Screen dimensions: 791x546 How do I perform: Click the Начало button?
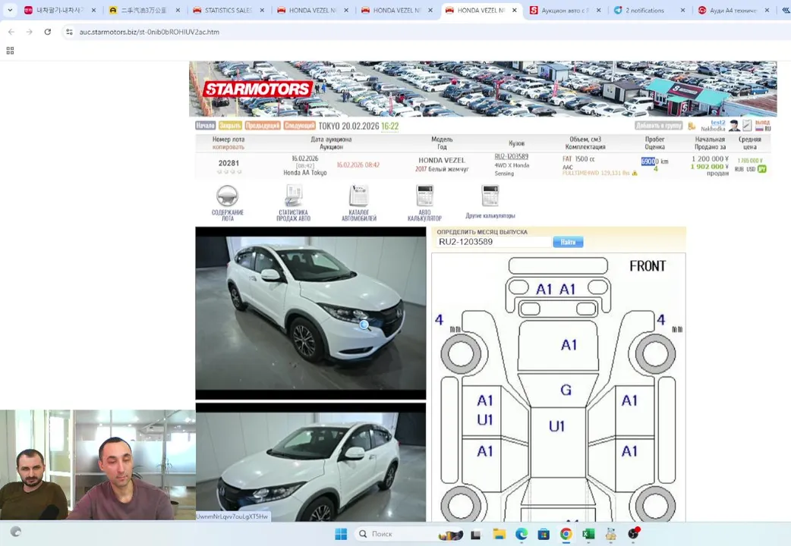click(205, 126)
